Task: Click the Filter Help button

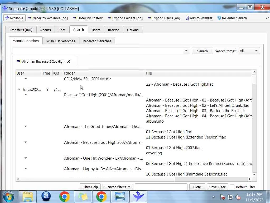Action: [x=90, y=187]
